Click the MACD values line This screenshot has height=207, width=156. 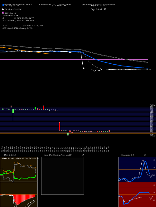[18, 21]
